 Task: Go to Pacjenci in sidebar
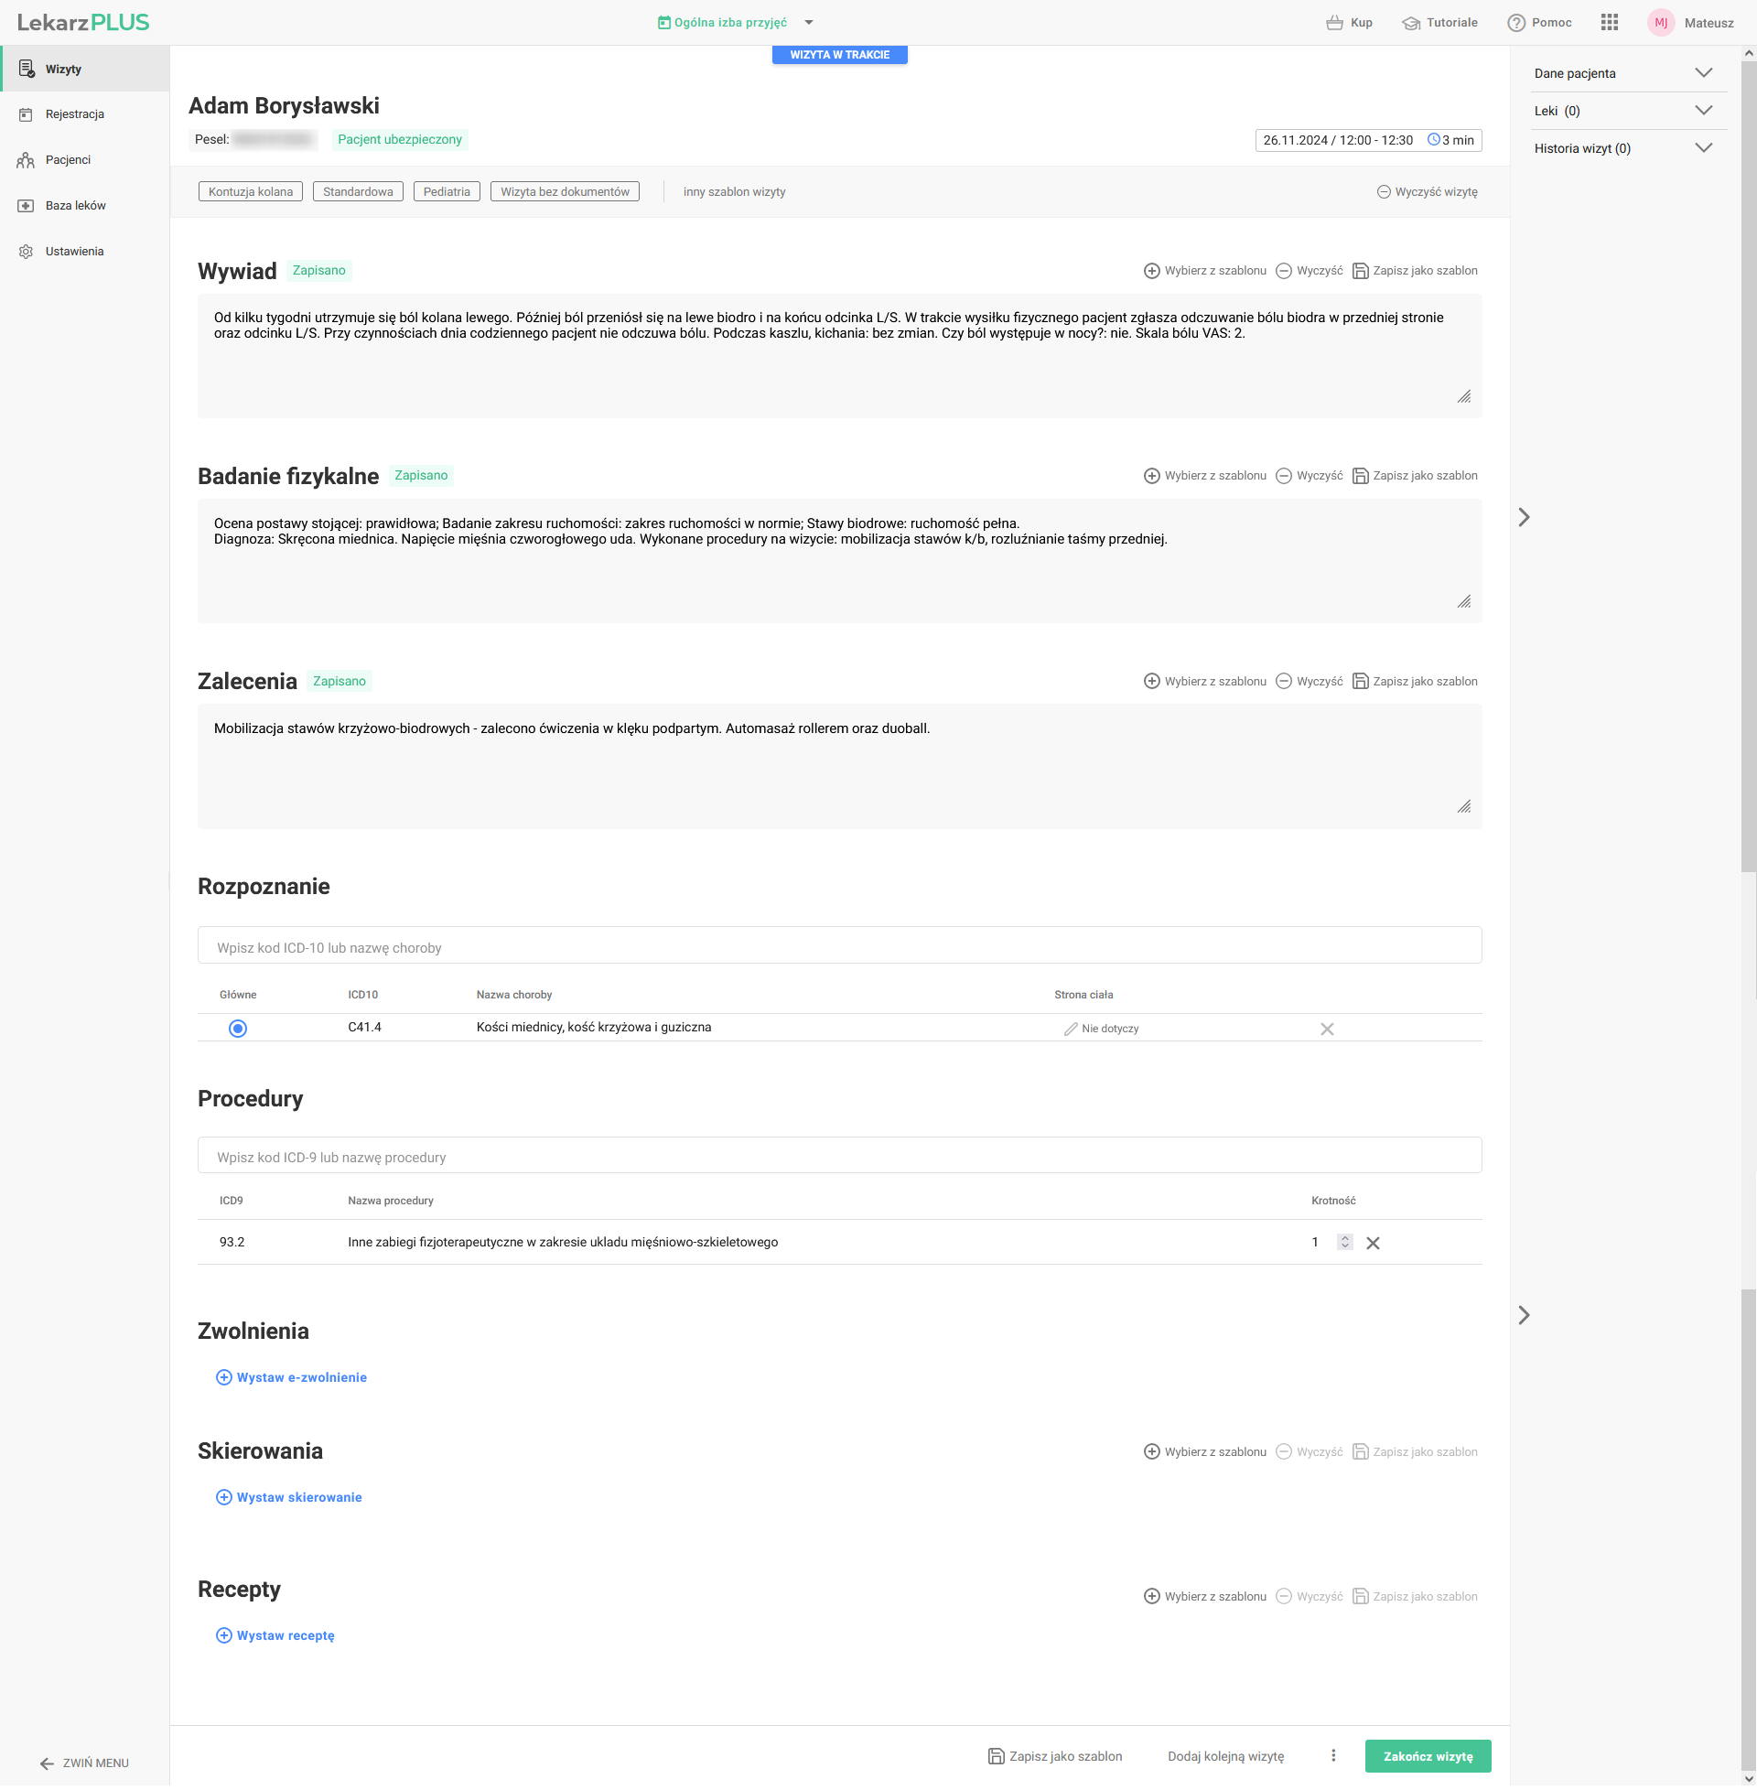pyautogui.click(x=68, y=159)
